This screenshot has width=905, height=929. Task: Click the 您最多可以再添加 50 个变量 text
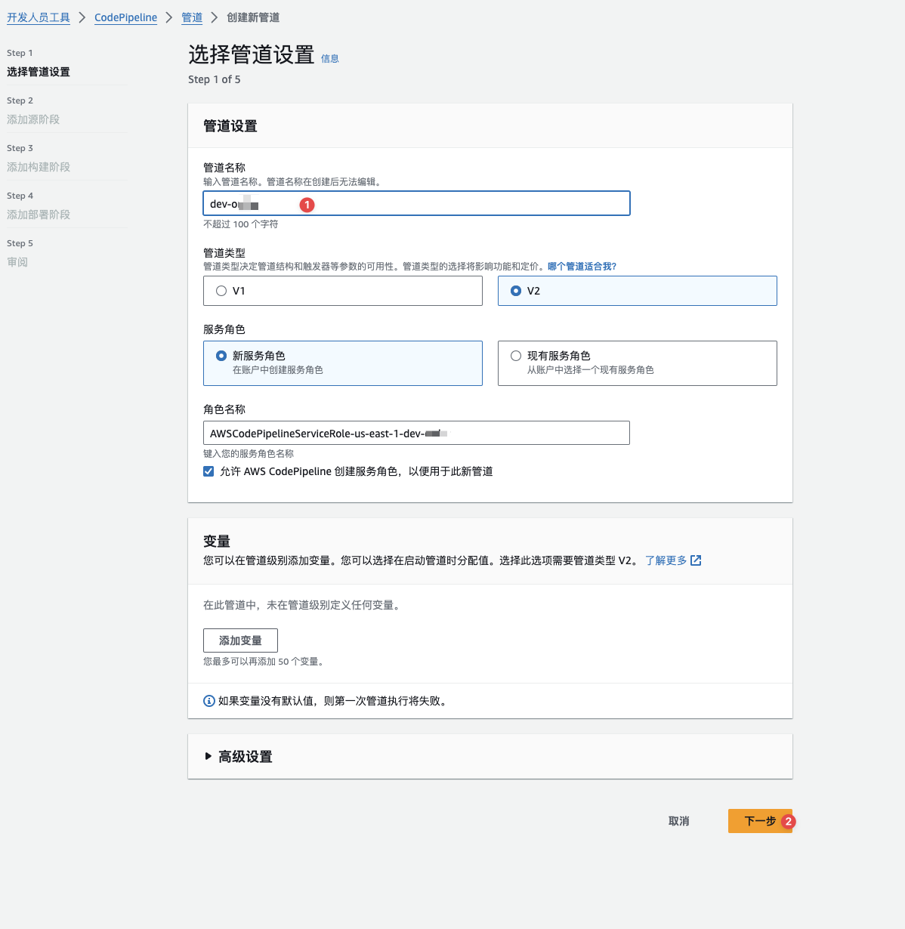pos(264,662)
